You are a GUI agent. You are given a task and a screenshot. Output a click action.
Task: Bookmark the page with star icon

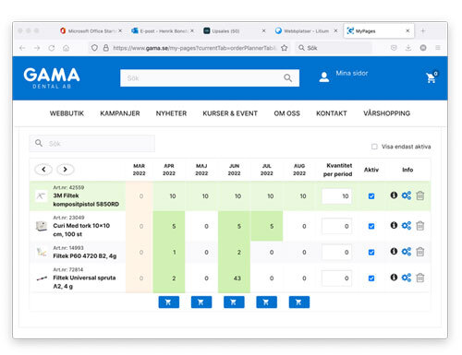284,48
